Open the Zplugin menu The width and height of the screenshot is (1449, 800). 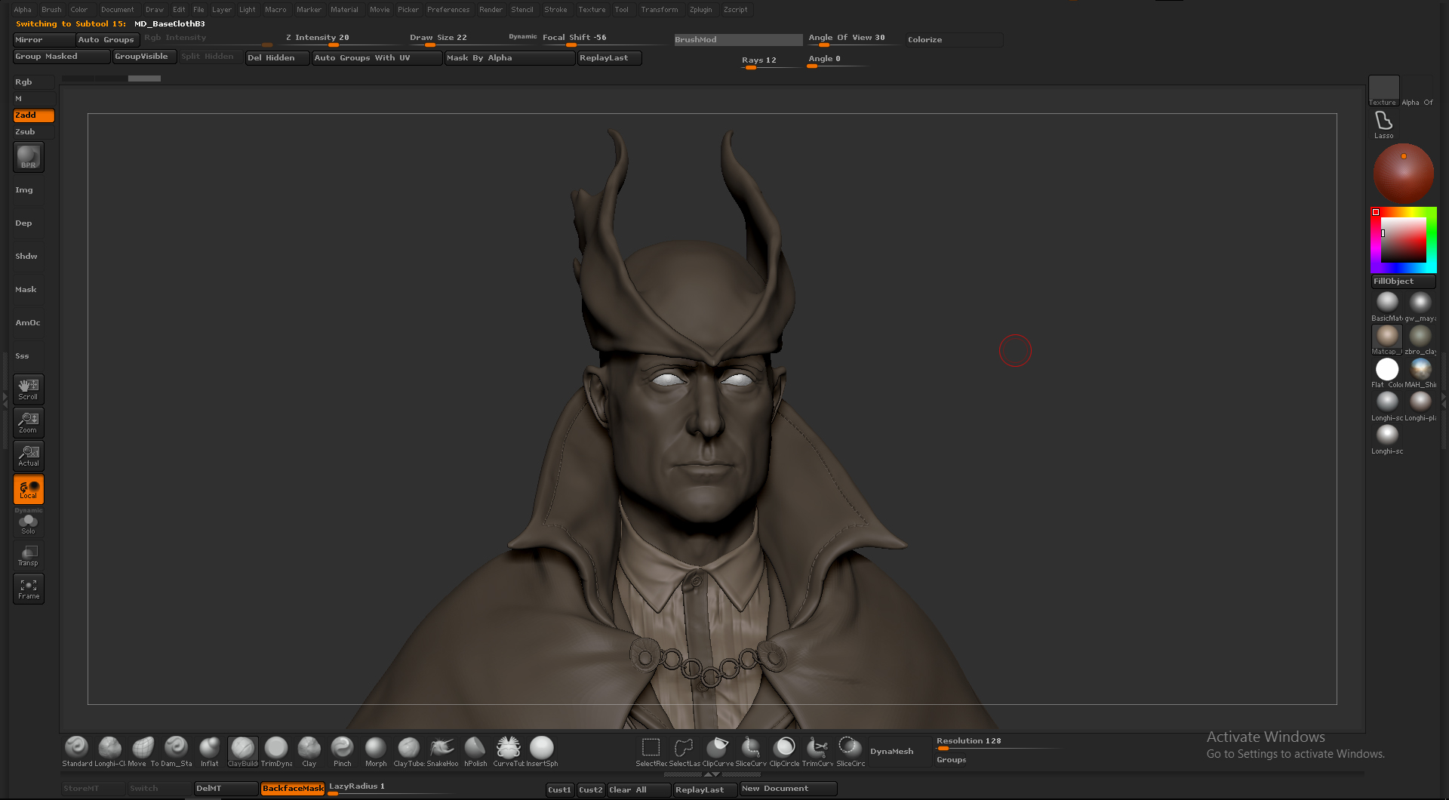(700, 10)
